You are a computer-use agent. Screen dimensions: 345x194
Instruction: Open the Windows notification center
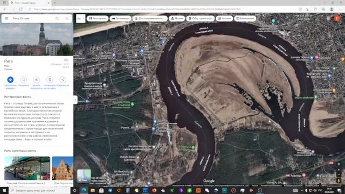click(x=340, y=190)
